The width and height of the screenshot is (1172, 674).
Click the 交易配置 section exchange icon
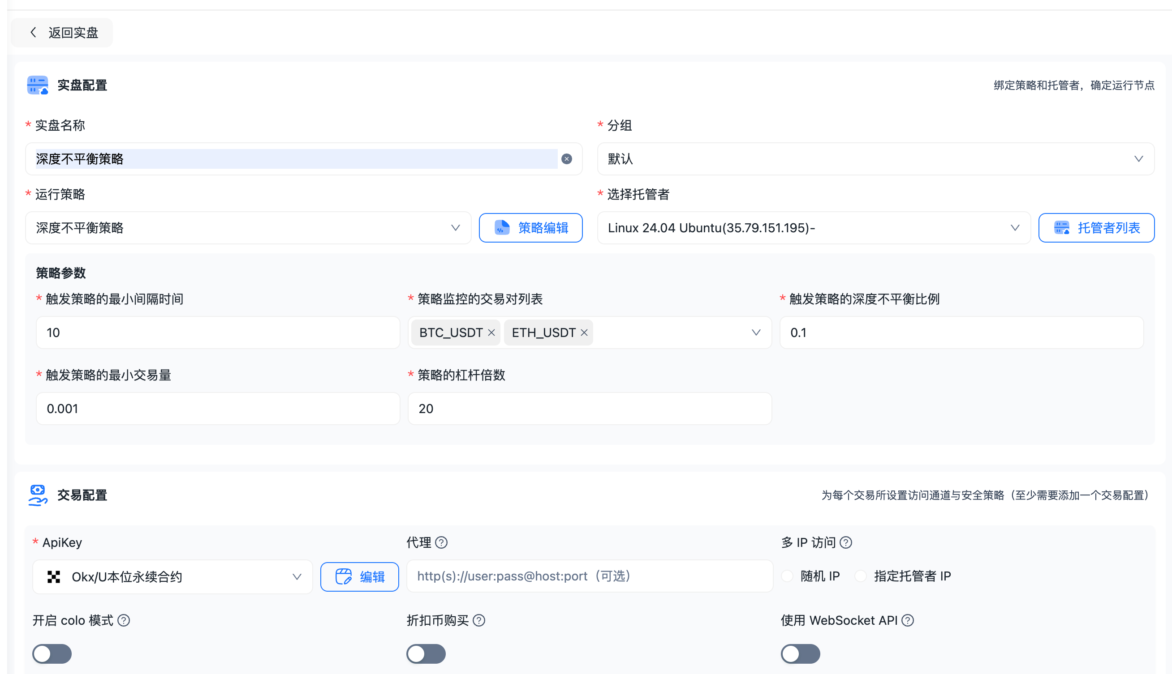38,495
